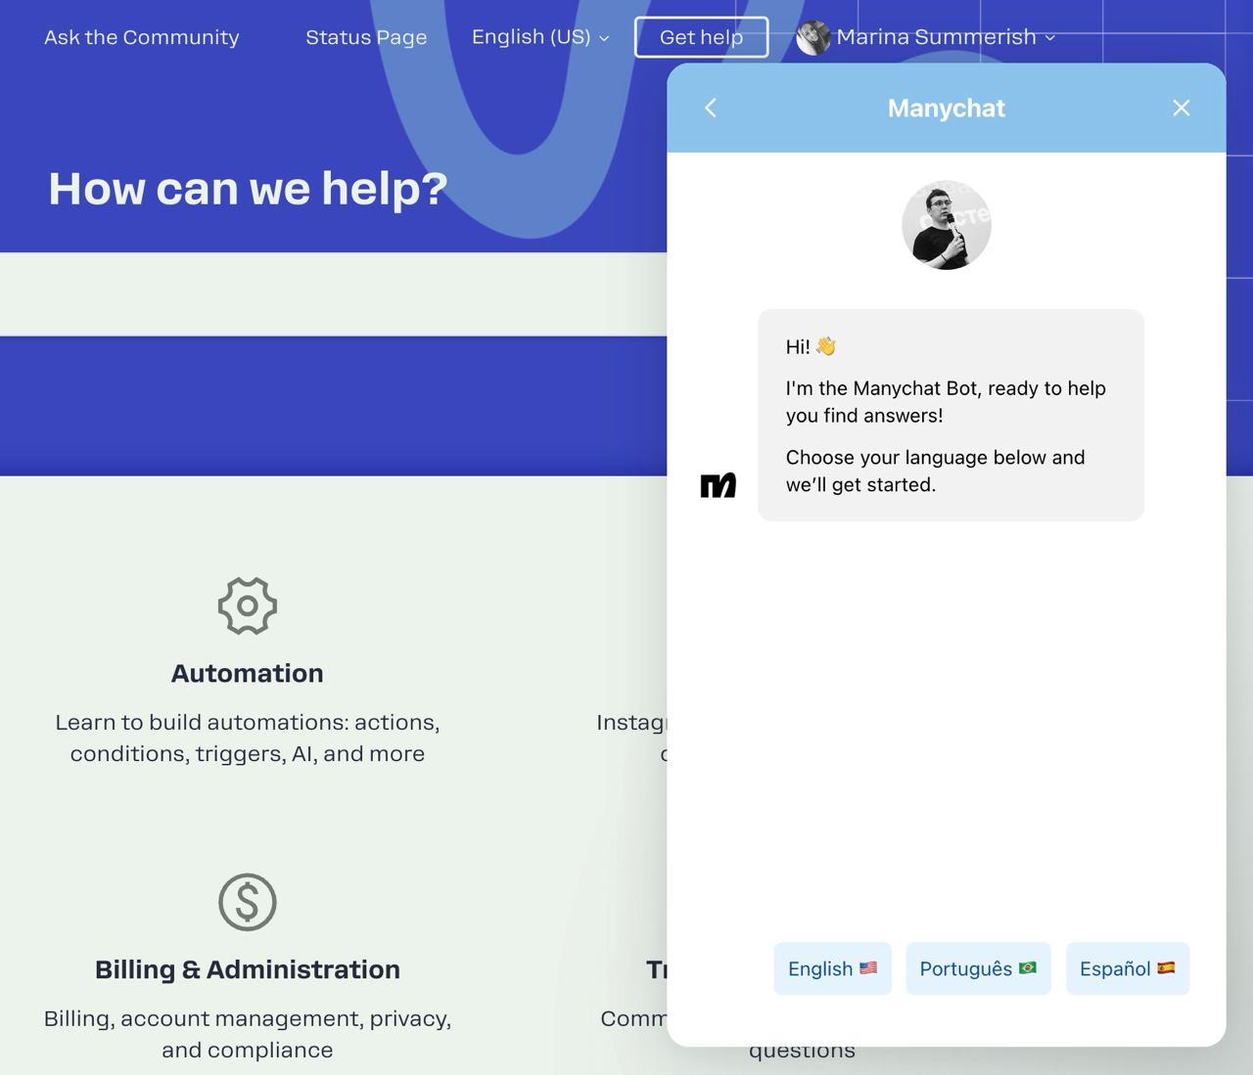
Task: Choose Português as the chat language
Action: (x=978, y=968)
